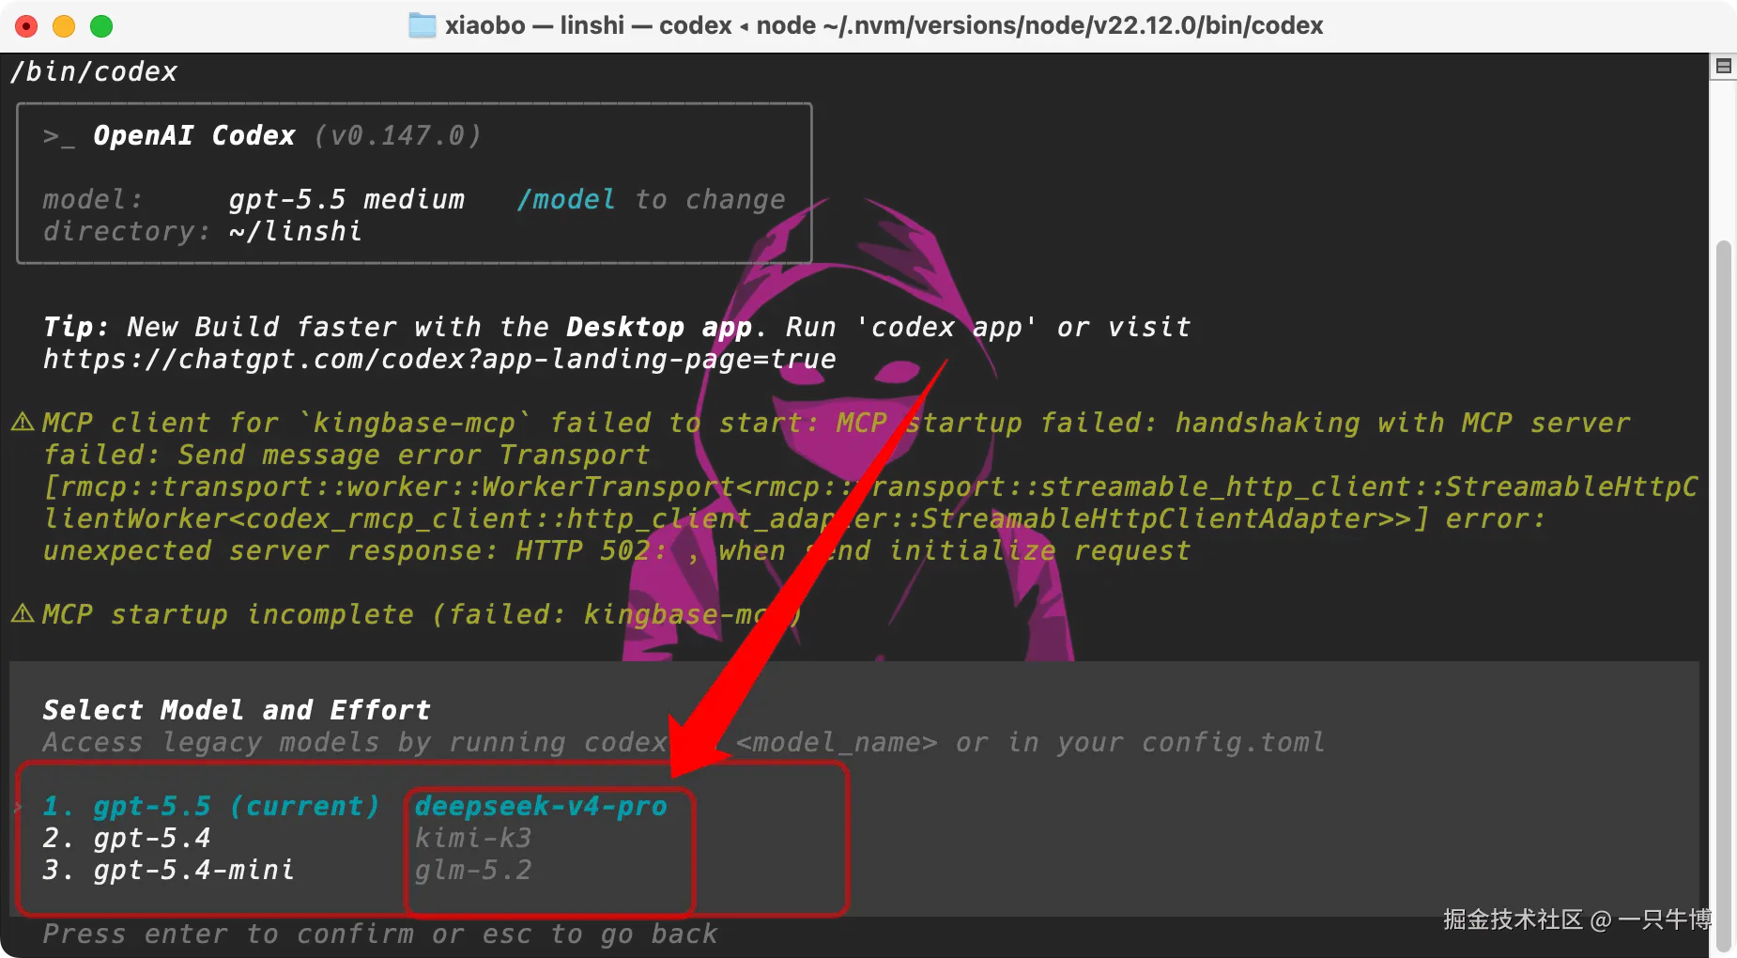Click the ~/linshi directory value
This screenshot has height=958, width=1737.
[296, 231]
